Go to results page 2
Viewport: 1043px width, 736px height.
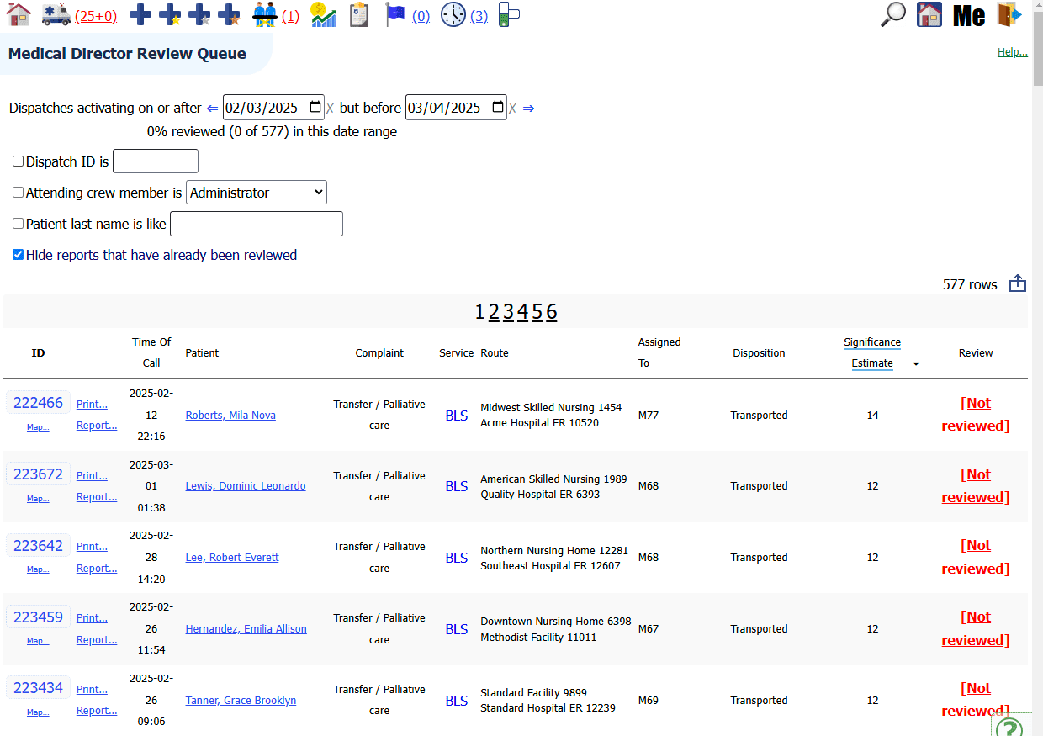(x=494, y=312)
